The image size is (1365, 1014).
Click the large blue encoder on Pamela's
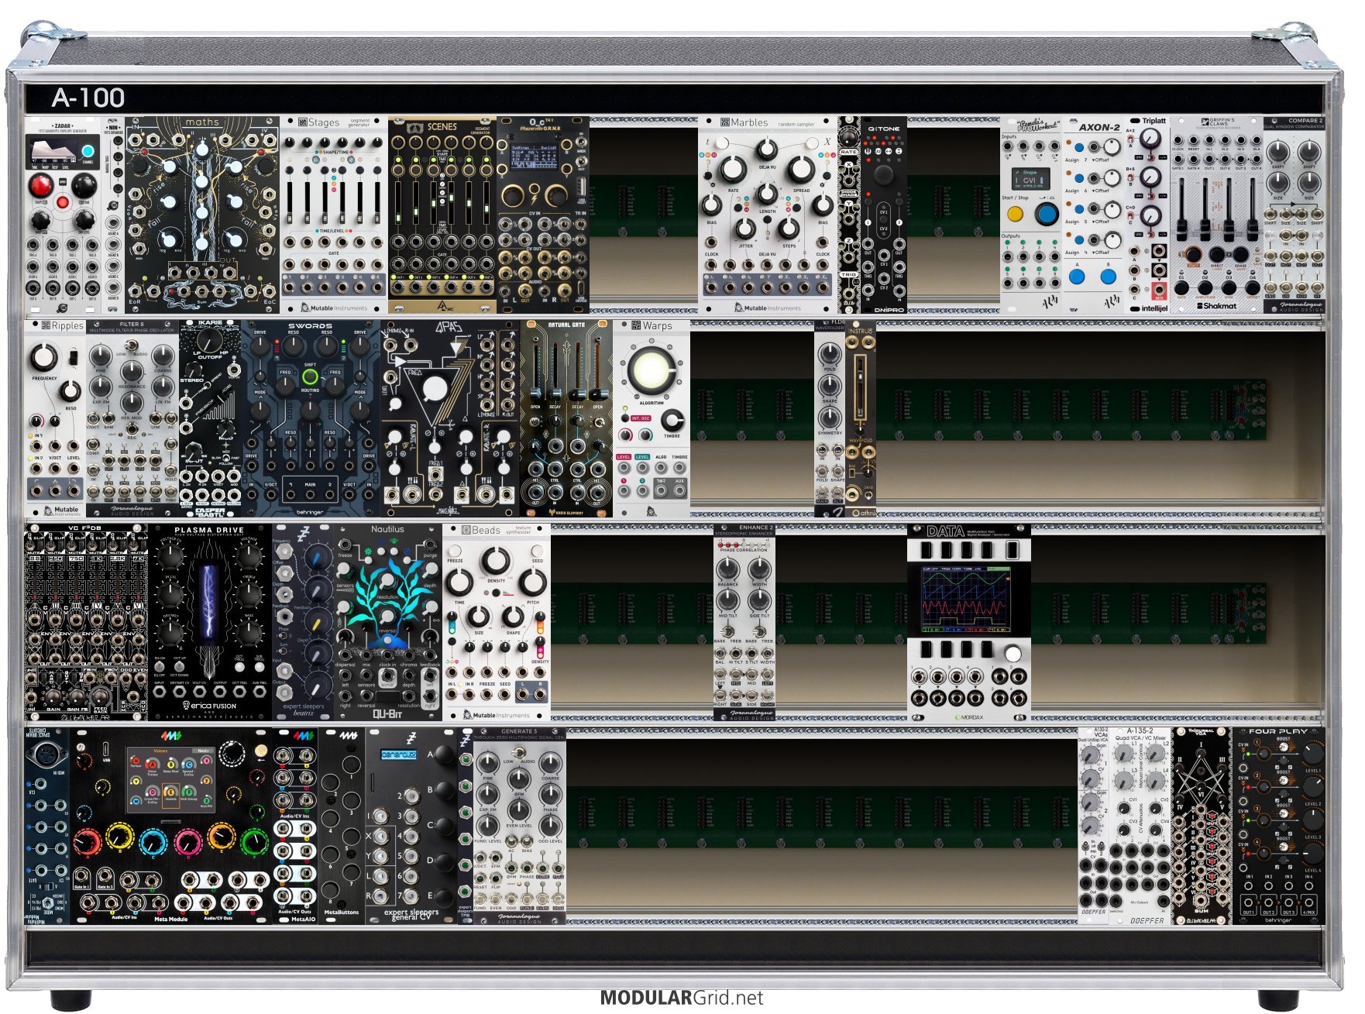[x=1046, y=214]
